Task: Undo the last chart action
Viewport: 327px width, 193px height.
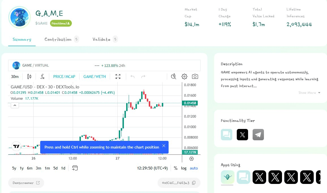Action: click(132, 77)
